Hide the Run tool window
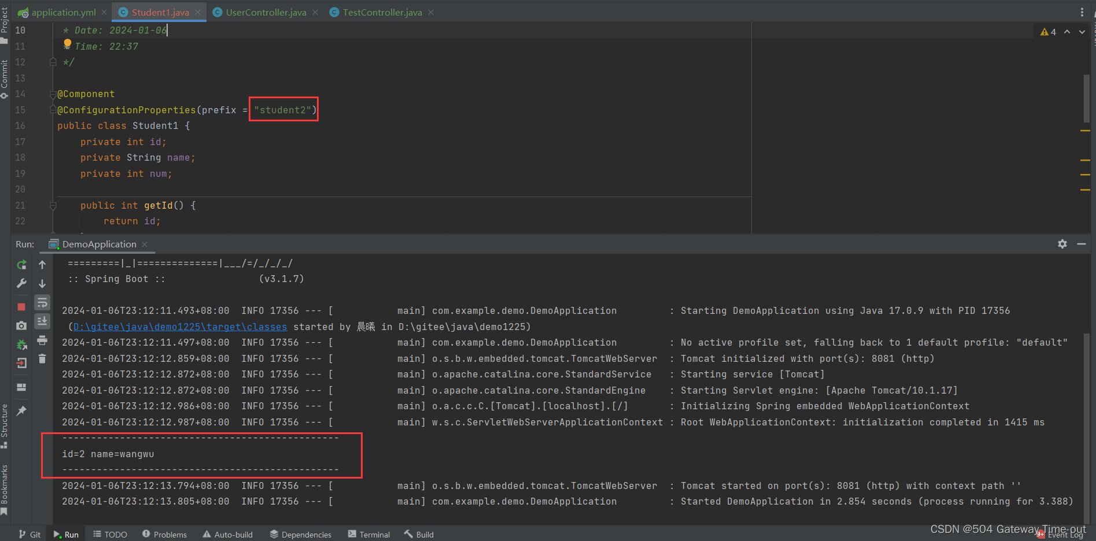 click(1082, 244)
